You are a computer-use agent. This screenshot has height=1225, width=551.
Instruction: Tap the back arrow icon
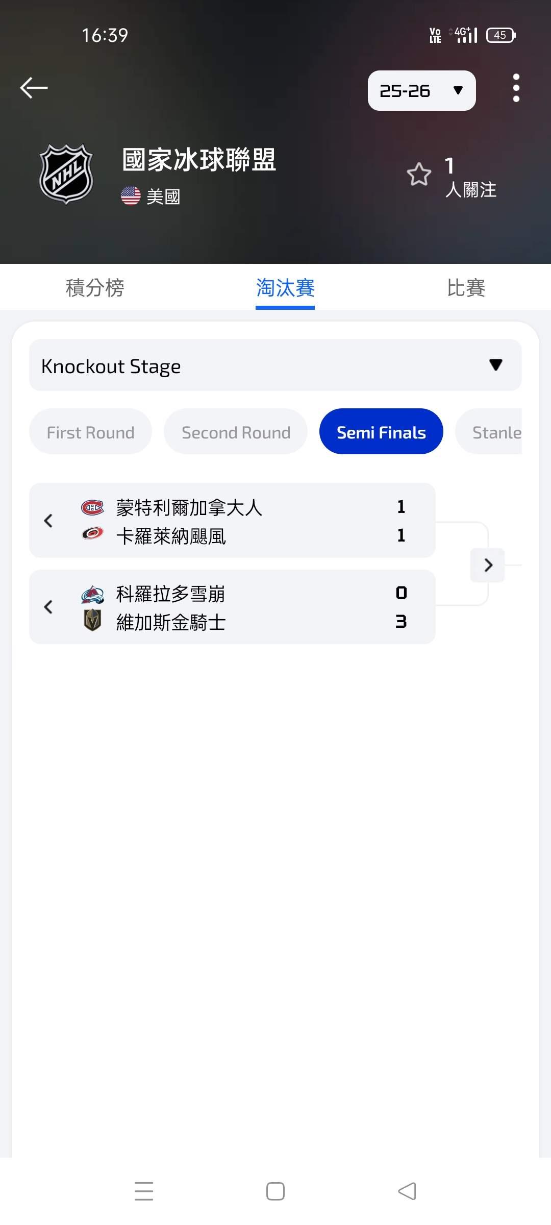click(34, 88)
